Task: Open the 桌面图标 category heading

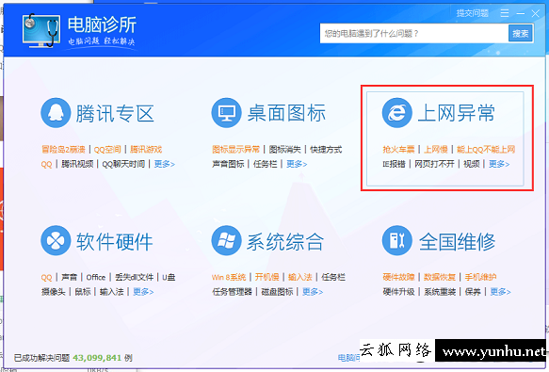Action: click(286, 113)
